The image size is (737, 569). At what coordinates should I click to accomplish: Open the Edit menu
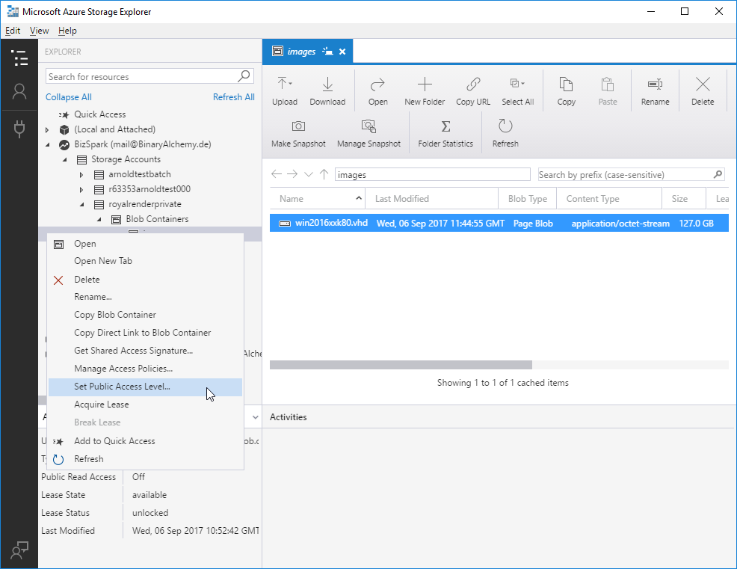tap(13, 31)
